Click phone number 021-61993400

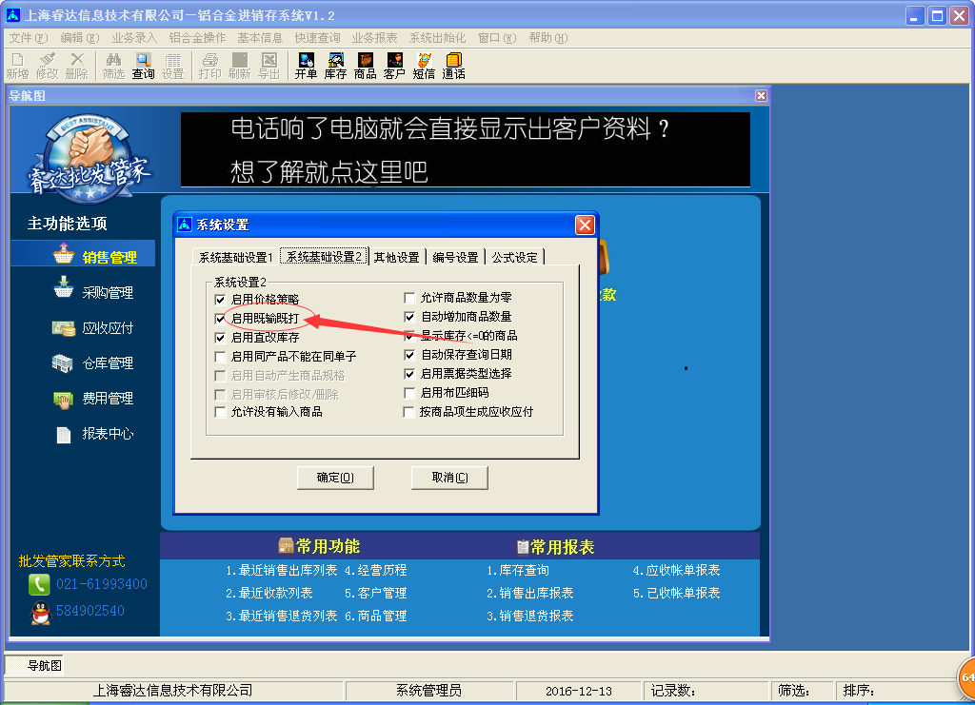point(102,584)
